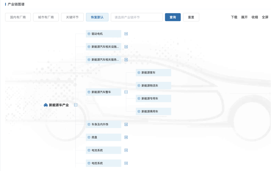Select the 底盘 node label
Image resolution: width=271 pixels, height=171 pixels.
pos(94,137)
